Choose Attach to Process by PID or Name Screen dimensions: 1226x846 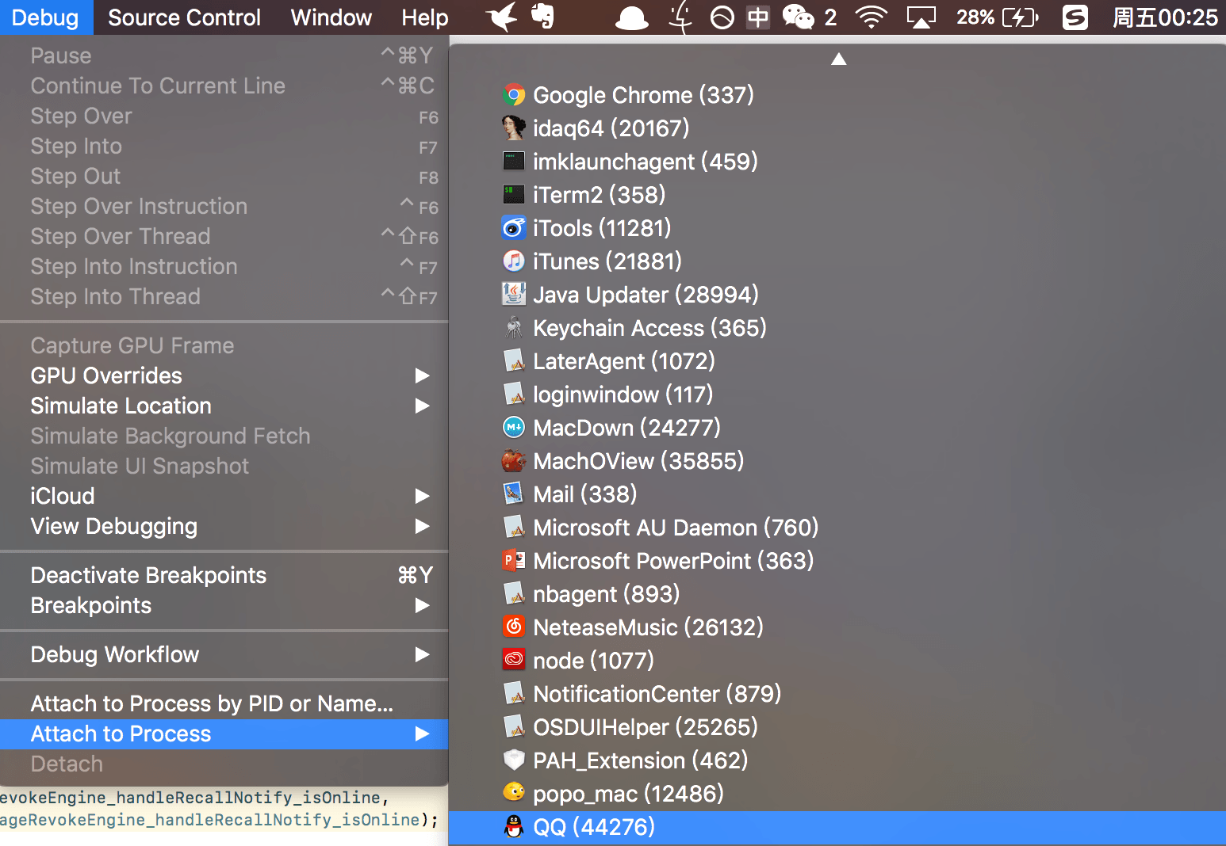[224, 703]
